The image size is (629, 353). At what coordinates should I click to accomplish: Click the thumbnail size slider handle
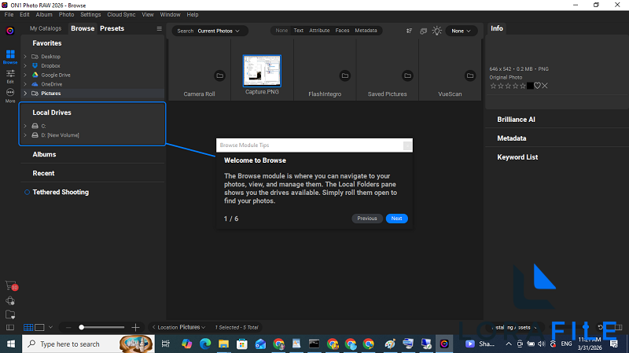(82, 327)
